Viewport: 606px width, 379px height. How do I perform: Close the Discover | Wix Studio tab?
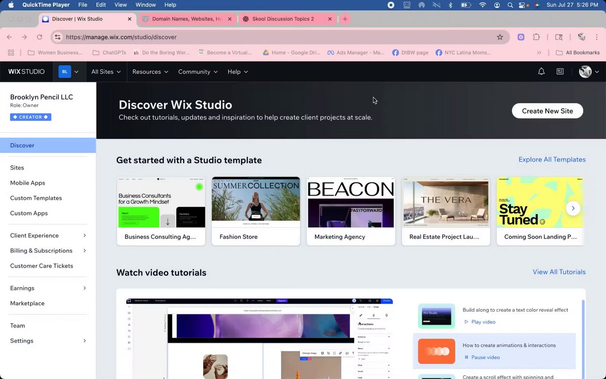[x=130, y=19]
